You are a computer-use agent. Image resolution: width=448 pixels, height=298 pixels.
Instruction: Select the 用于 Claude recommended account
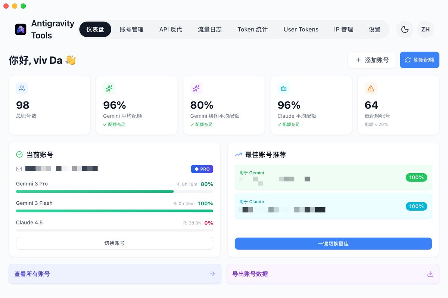tap(333, 206)
